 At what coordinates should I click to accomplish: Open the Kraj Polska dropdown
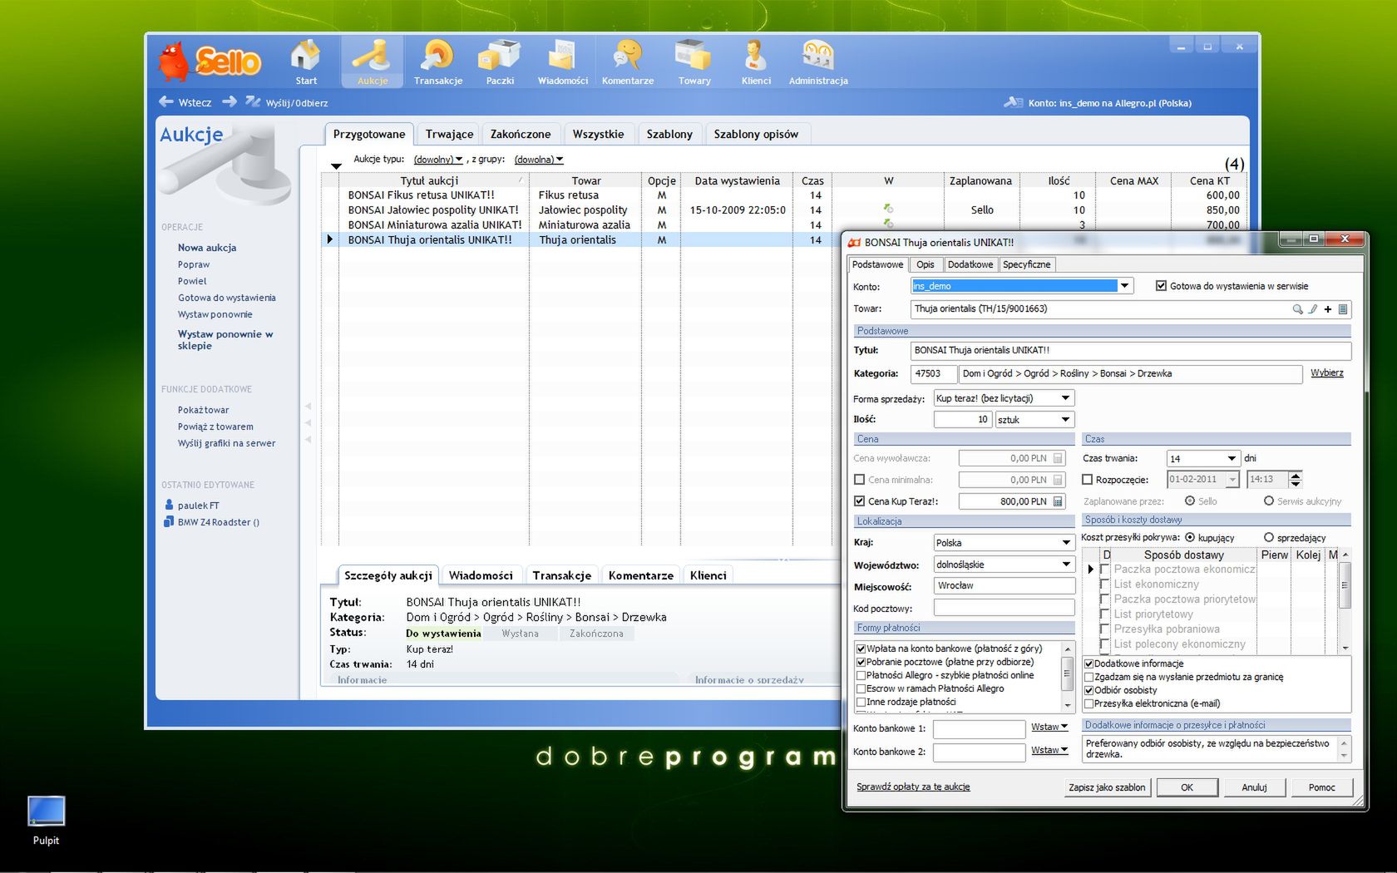[x=1065, y=543]
